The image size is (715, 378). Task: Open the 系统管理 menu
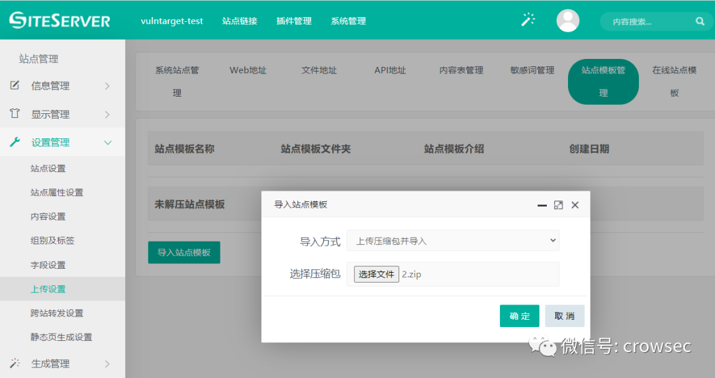pos(348,21)
